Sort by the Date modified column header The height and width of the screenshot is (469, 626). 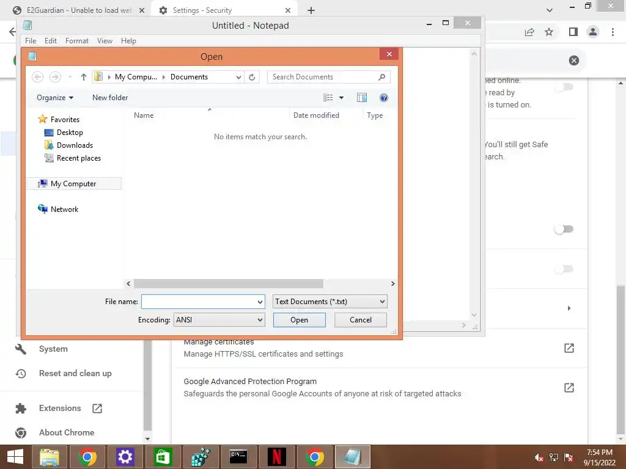tap(316, 115)
